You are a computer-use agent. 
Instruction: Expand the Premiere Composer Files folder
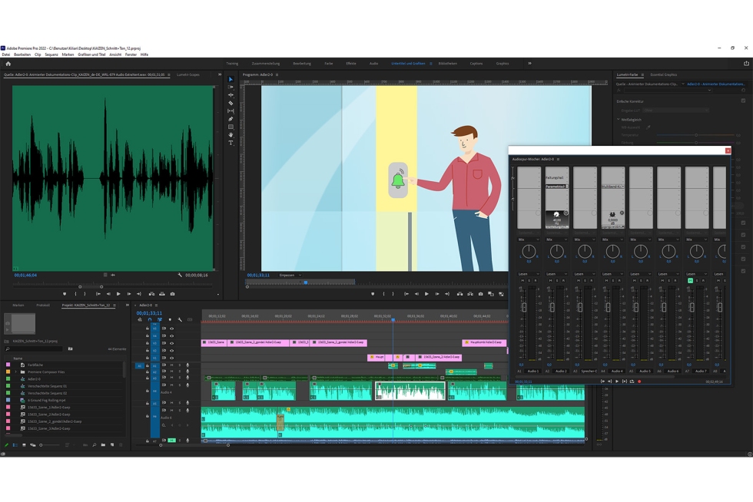pos(16,372)
